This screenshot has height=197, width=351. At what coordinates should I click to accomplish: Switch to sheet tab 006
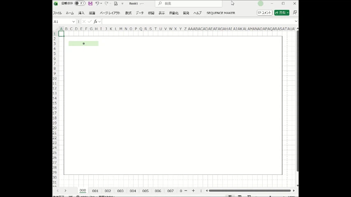click(x=158, y=191)
